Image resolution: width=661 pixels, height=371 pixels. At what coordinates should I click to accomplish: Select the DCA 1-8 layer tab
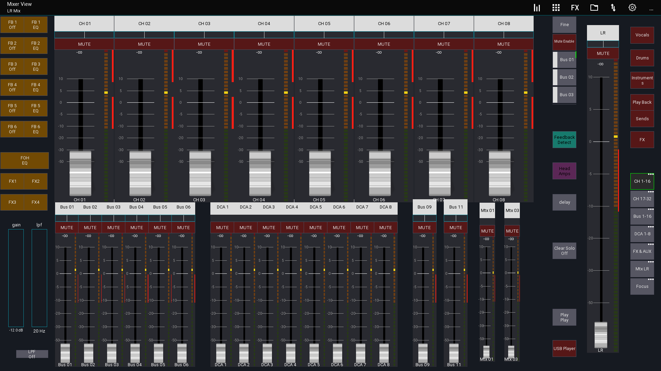(x=642, y=234)
